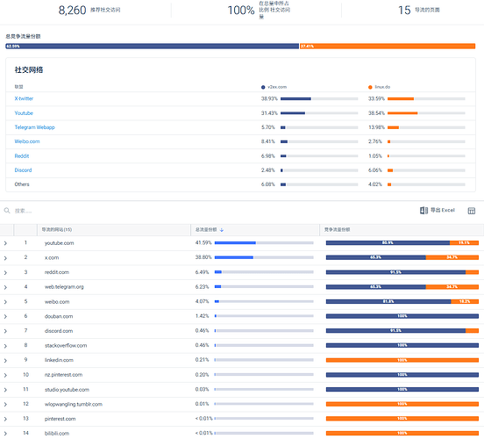The image size is (484, 439).
Task: Click the 8,260 social visits figure
Action: click(72, 11)
